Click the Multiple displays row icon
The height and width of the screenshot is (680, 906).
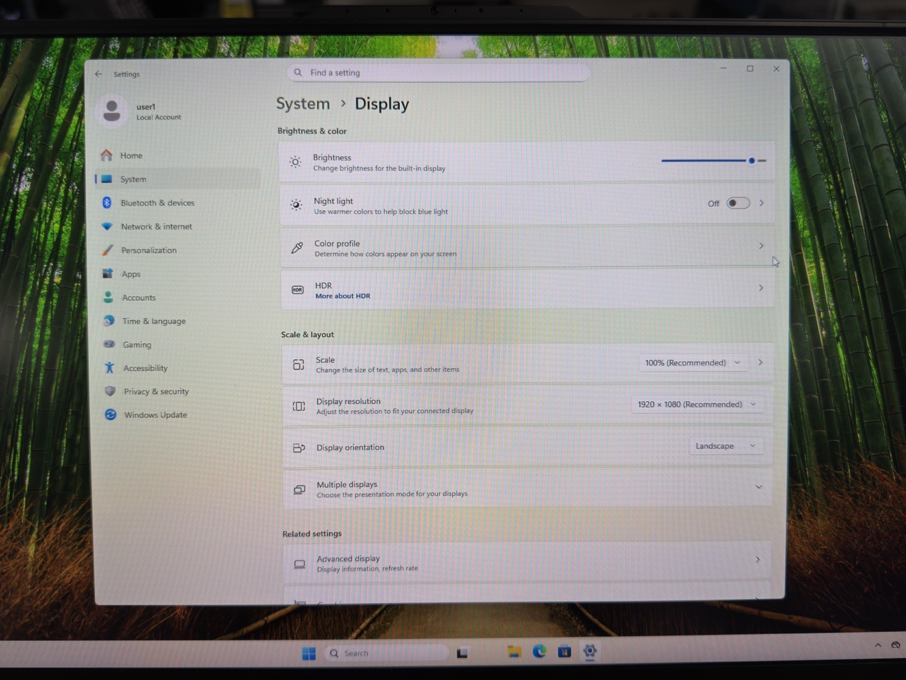pos(300,489)
